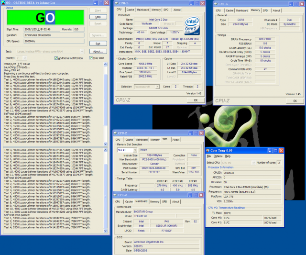Click upper log scrollbar up arrow

(x=105, y=64)
